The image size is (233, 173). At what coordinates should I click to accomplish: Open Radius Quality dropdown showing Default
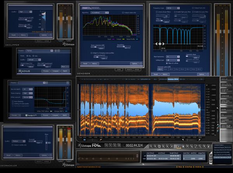point(34,60)
